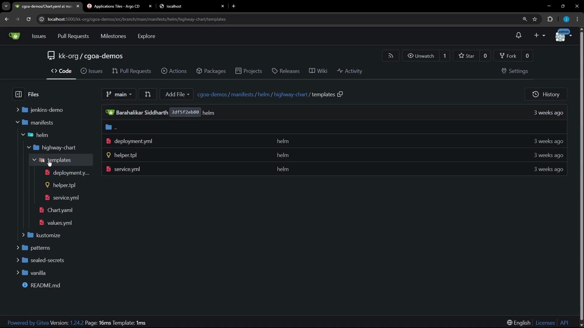Open top navigation Pull Requests
This screenshot has height=328, width=584.
pos(73,36)
